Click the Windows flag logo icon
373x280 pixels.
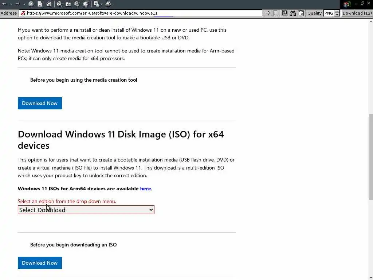point(347,4)
